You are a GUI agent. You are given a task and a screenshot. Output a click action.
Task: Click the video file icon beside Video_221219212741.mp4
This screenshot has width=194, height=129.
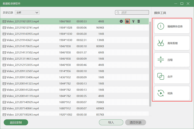click(4, 28)
